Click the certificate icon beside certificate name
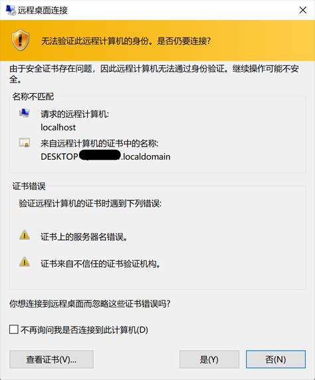The height and width of the screenshot is (380, 315). [25, 142]
